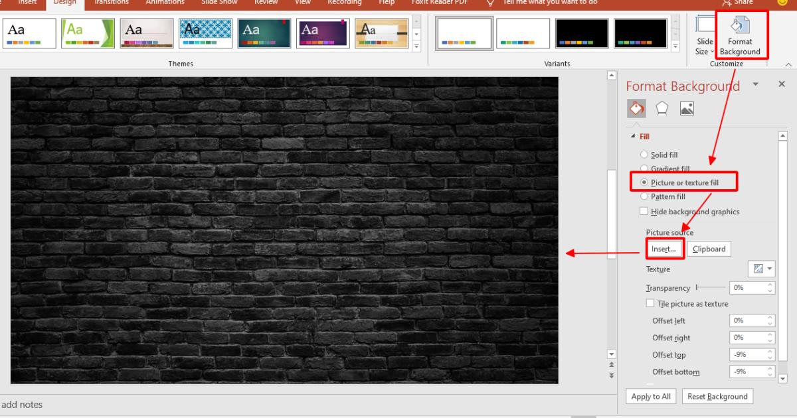
Task: Enable the Tile picture as texture checkbox
Action: click(650, 303)
